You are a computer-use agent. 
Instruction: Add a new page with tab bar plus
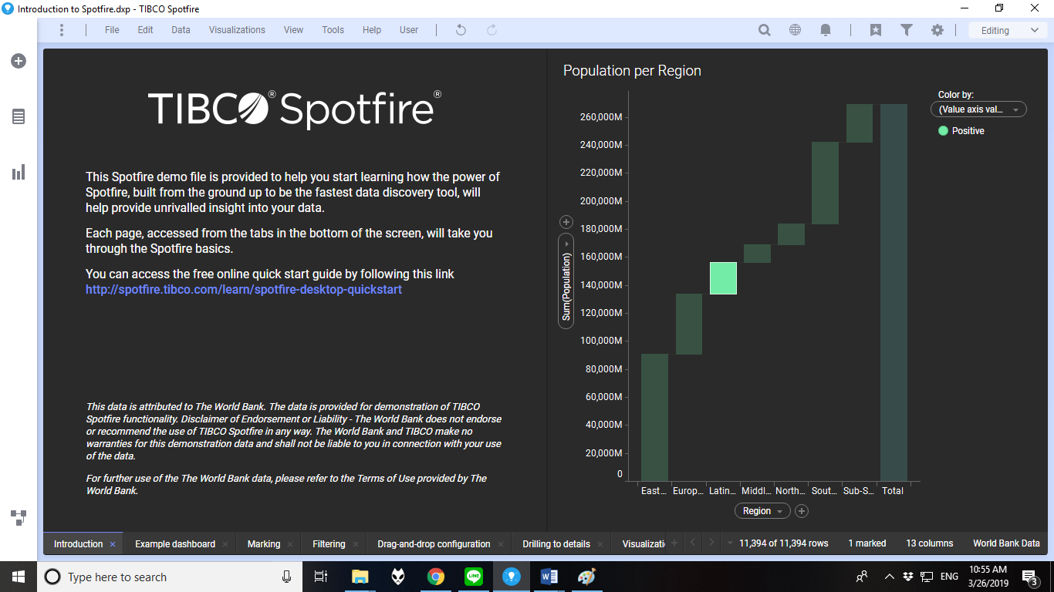(x=674, y=543)
